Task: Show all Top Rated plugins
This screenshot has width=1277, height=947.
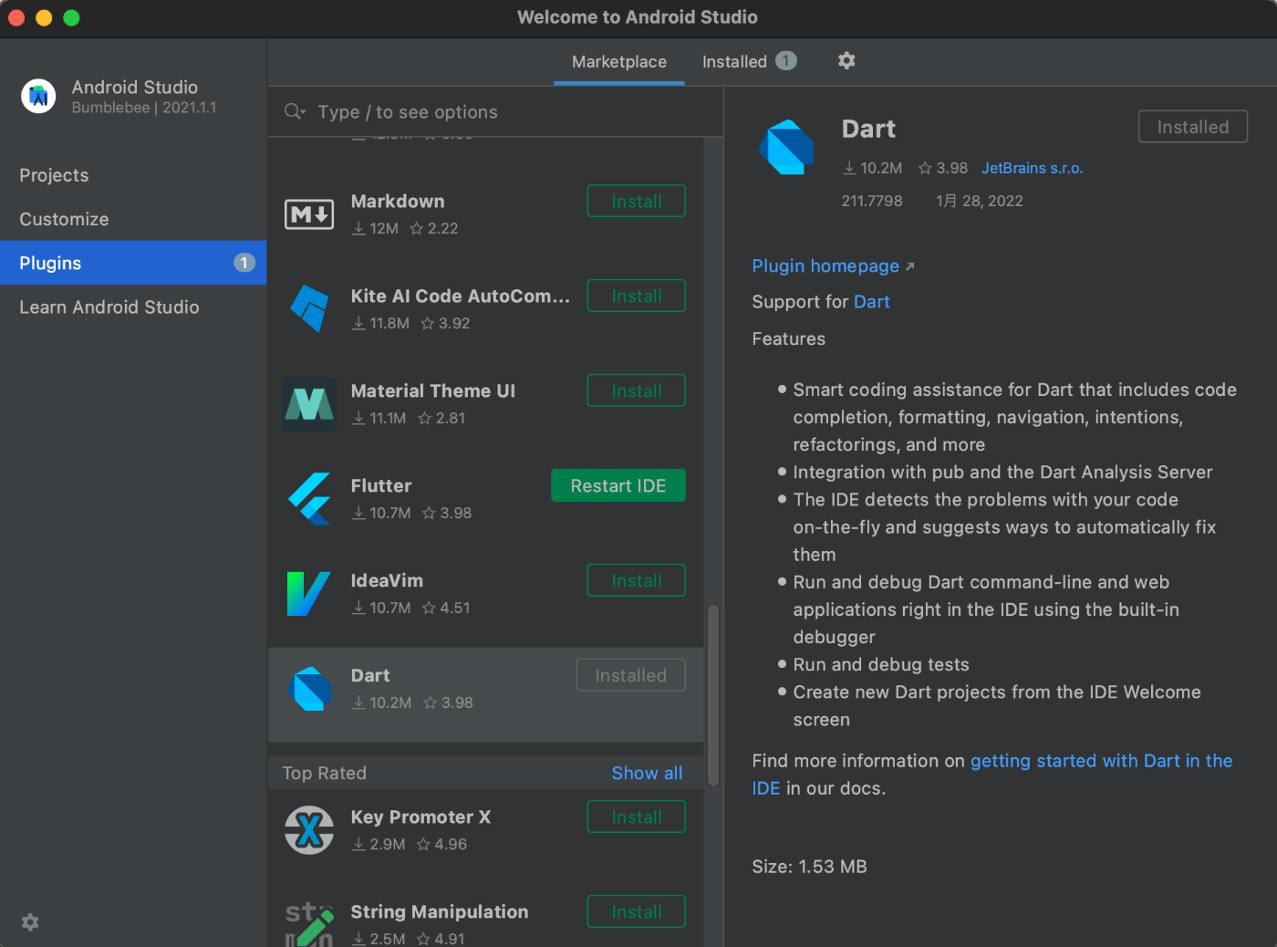Action: [647, 773]
